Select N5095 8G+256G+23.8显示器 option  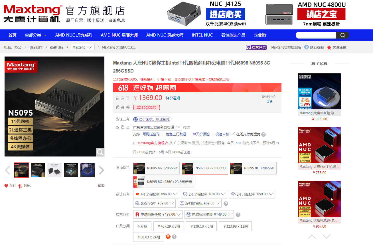point(164,182)
